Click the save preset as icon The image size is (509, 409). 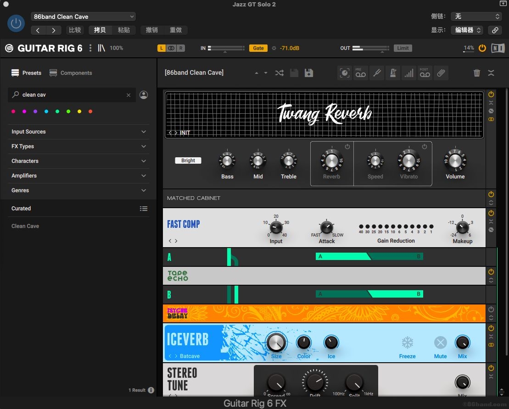click(309, 73)
